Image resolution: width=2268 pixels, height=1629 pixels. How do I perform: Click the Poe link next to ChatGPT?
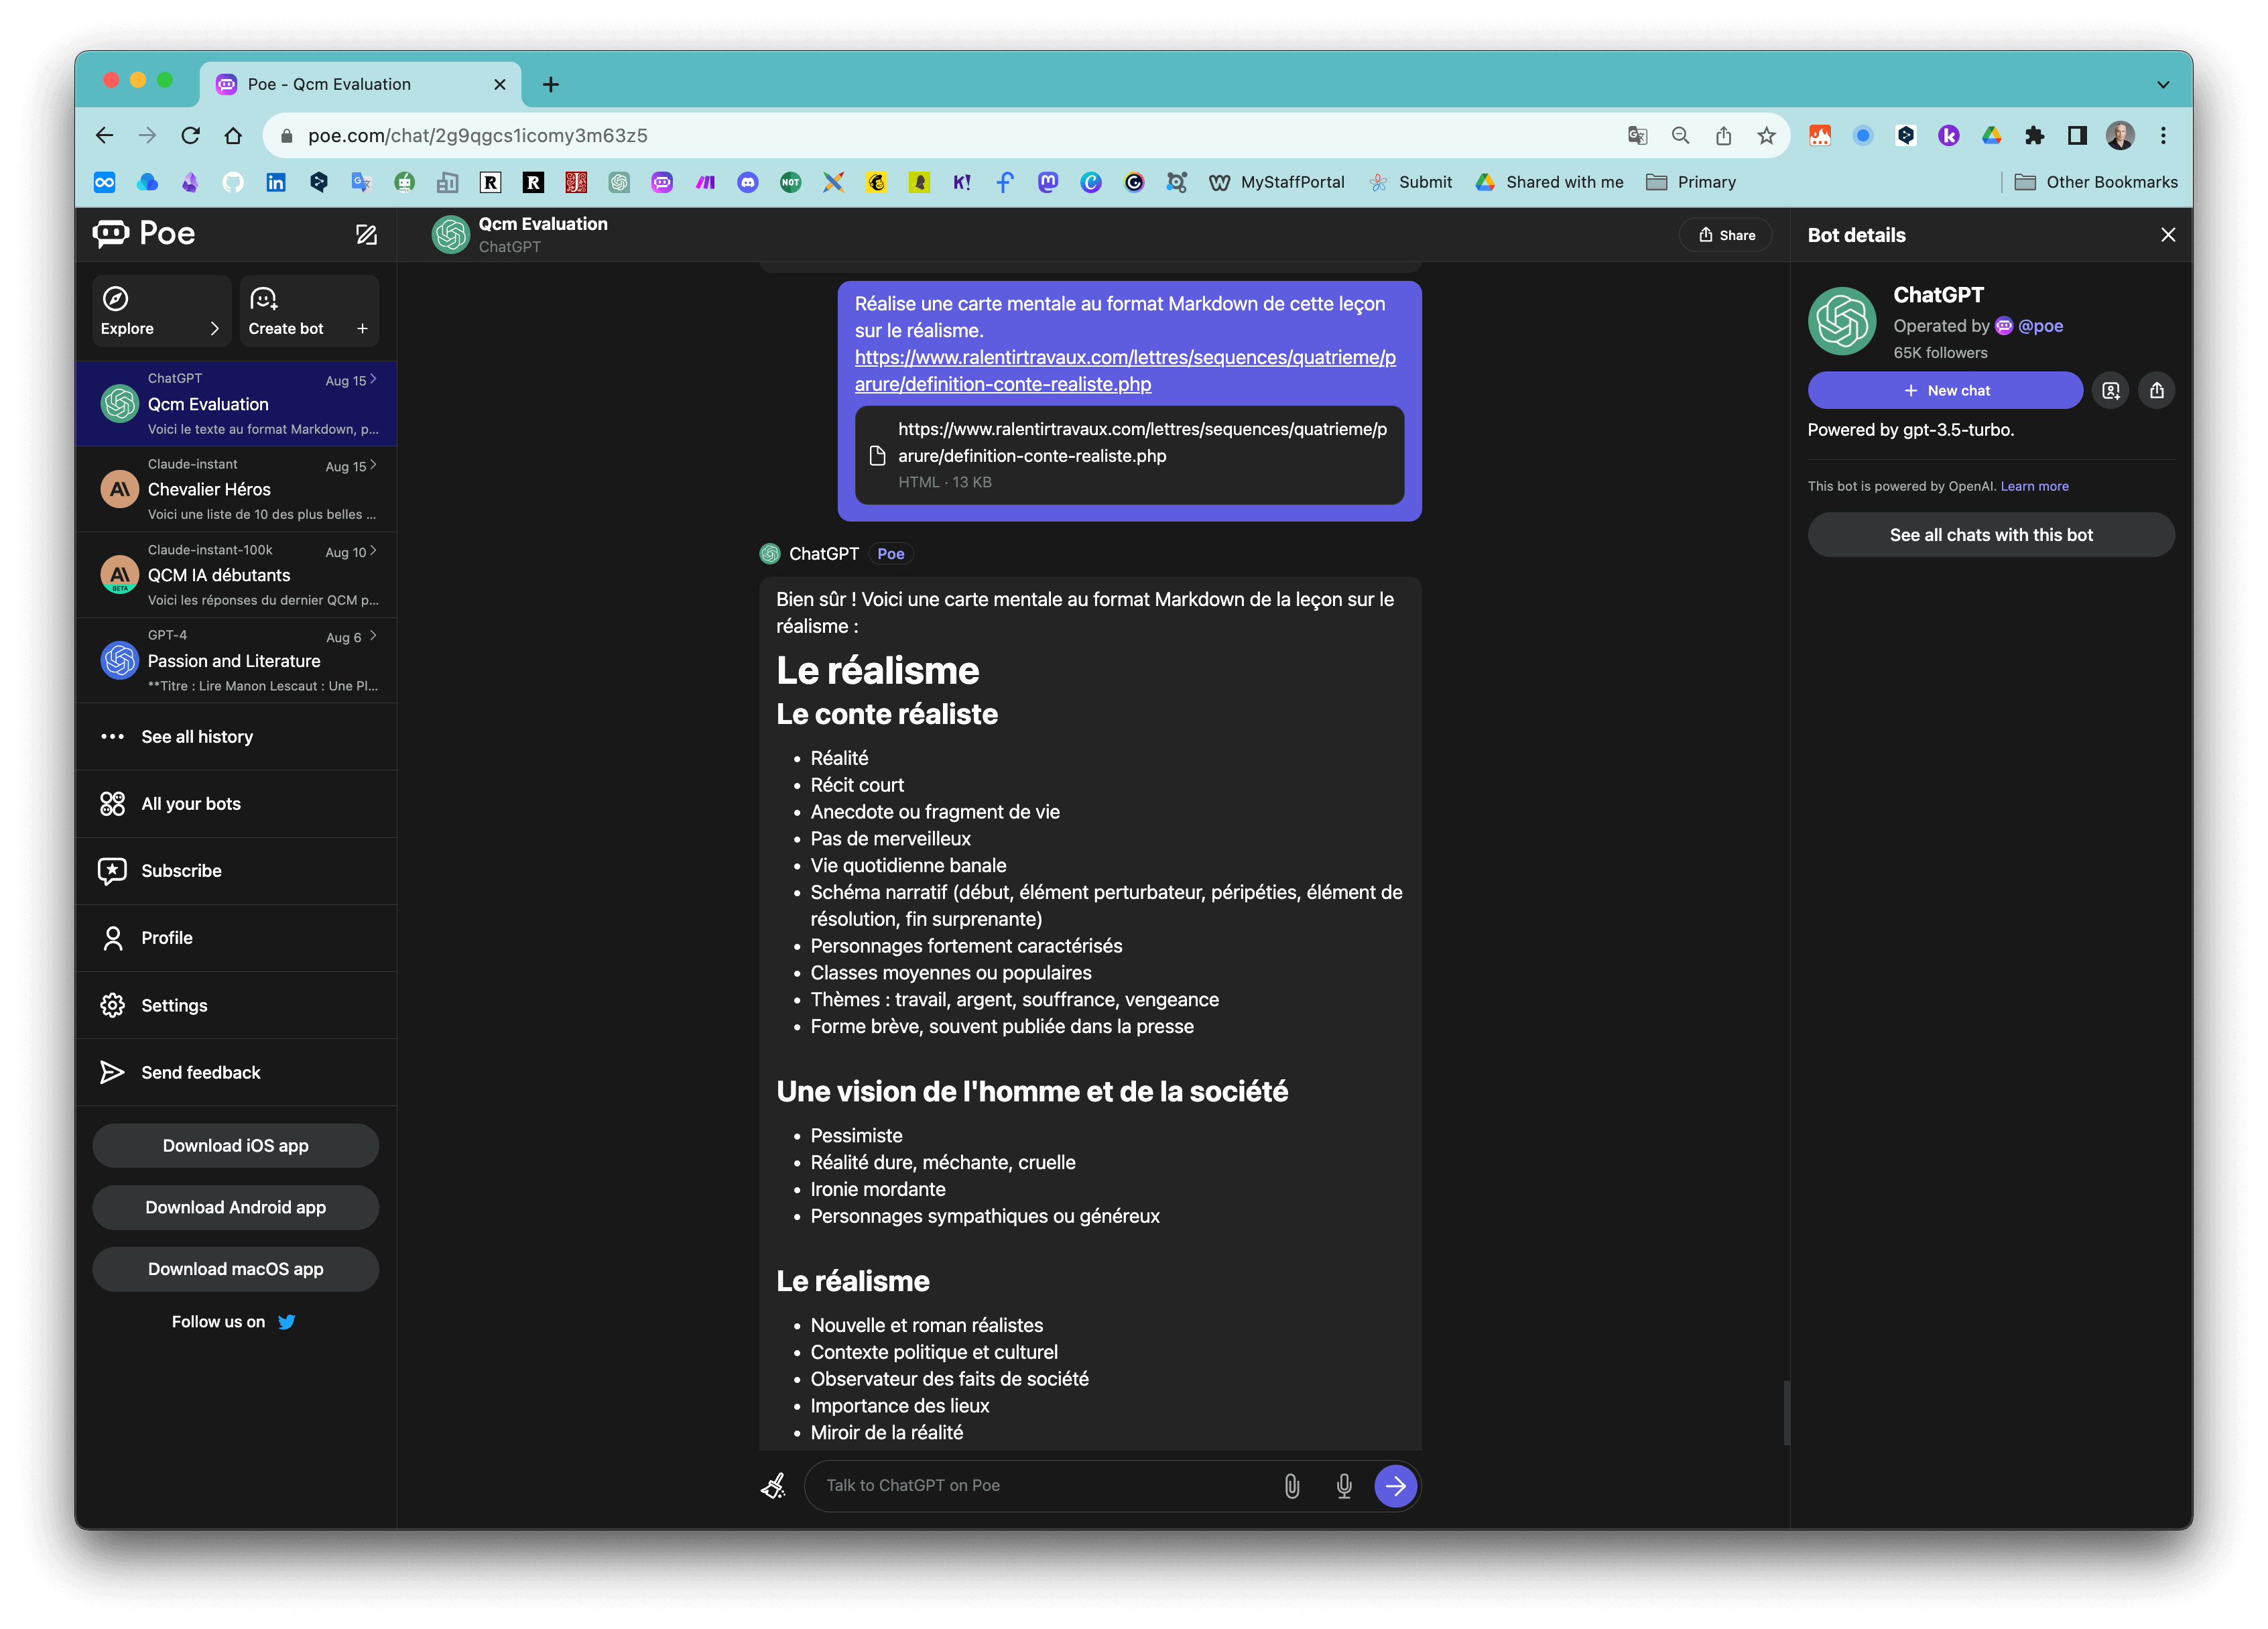[891, 553]
